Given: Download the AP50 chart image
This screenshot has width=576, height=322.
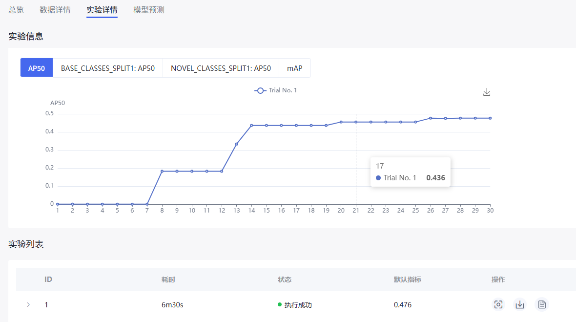Looking at the screenshot, I should click(486, 92).
